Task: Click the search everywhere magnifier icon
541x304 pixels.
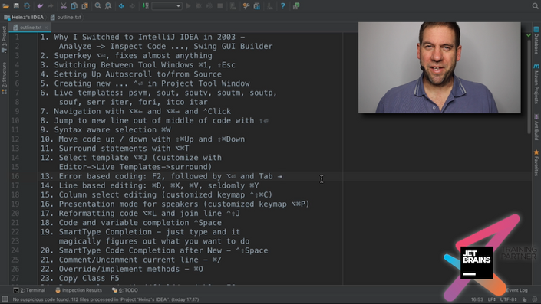Action: (535, 6)
